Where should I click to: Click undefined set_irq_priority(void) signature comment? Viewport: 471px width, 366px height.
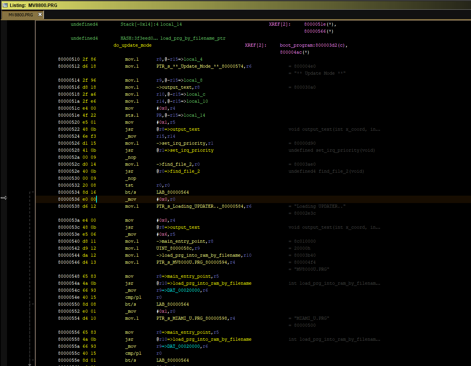point(332,150)
